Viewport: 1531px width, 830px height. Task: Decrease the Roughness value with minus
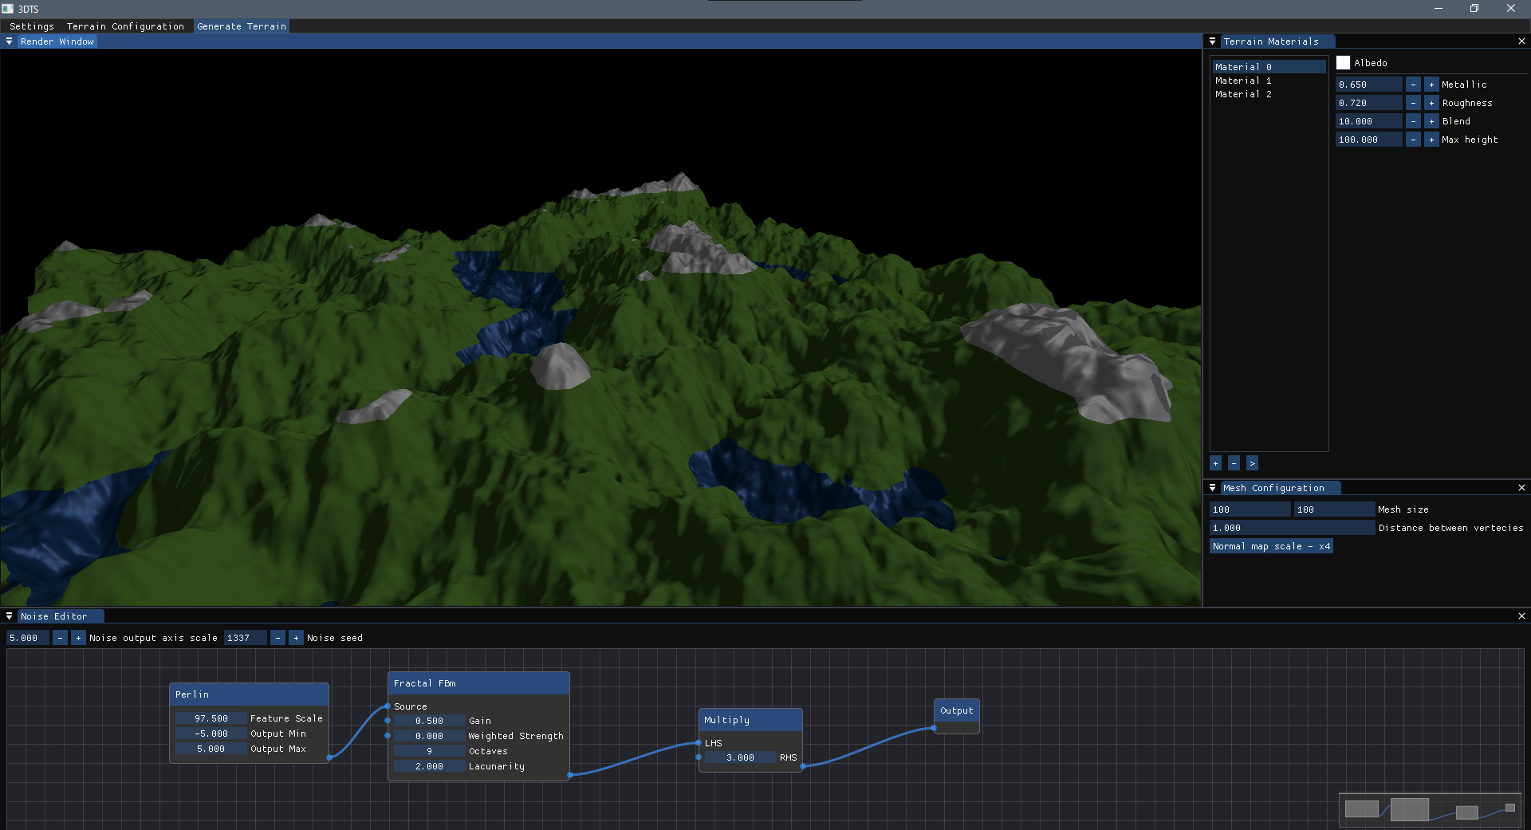pyautogui.click(x=1413, y=103)
